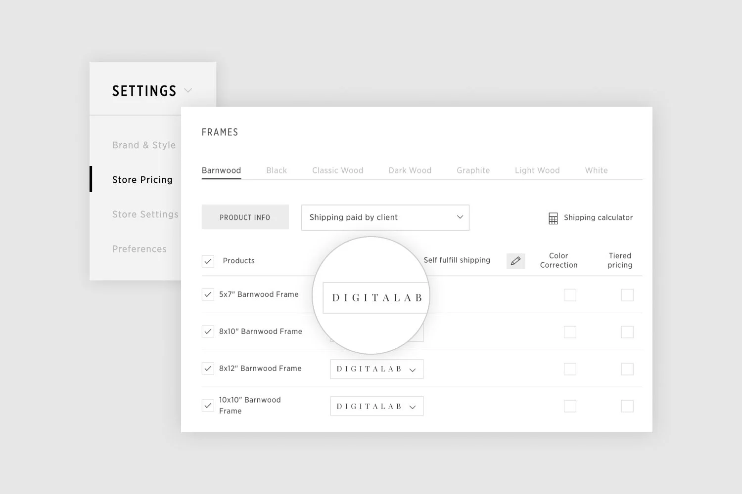Click the 5x7" Barnwood Frame label
The height and width of the screenshot is (494, 742).
(259, 294)
